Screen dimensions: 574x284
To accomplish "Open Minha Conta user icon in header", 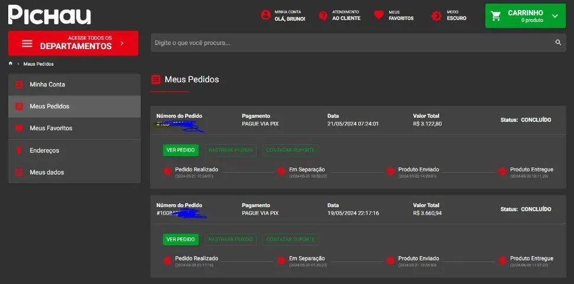I will coord(266,15).
